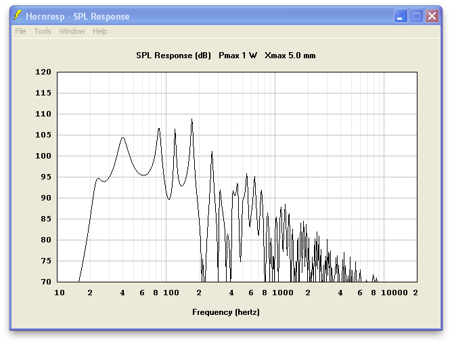Click the 'SPL Response (dB)' chart title
The width and height of the screenshot is (452, 344).
coord(173,56)
